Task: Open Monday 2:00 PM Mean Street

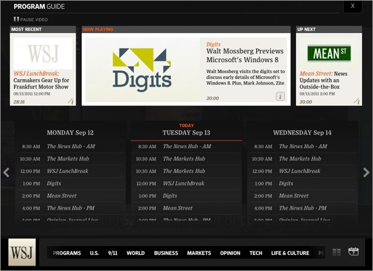Action: point(70,196)
